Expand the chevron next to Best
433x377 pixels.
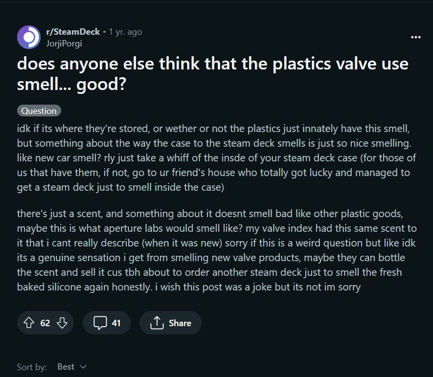(83, 367)
